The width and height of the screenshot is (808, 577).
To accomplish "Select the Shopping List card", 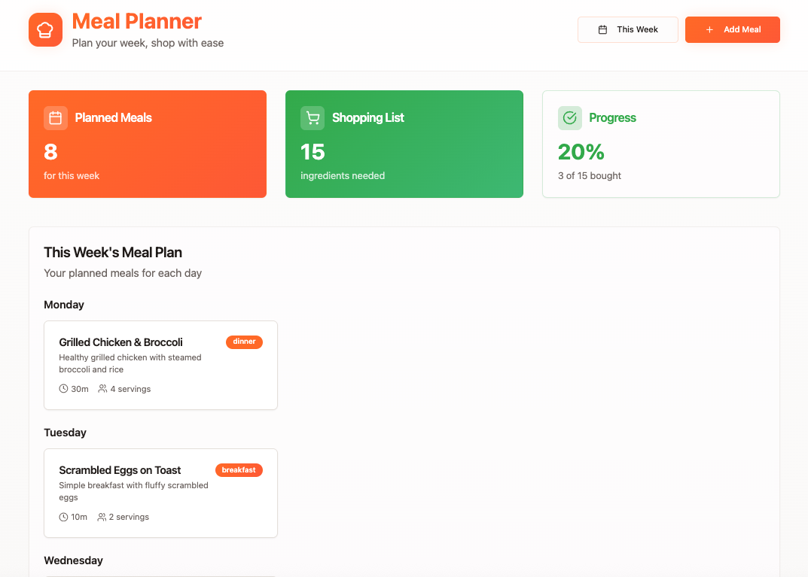I will (x=404, y=144).
